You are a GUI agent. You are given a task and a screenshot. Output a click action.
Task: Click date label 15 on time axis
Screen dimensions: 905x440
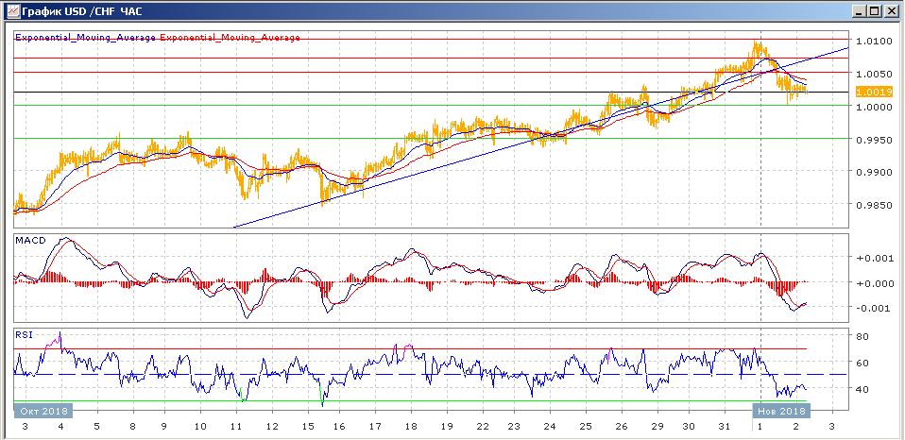(307, 428)
